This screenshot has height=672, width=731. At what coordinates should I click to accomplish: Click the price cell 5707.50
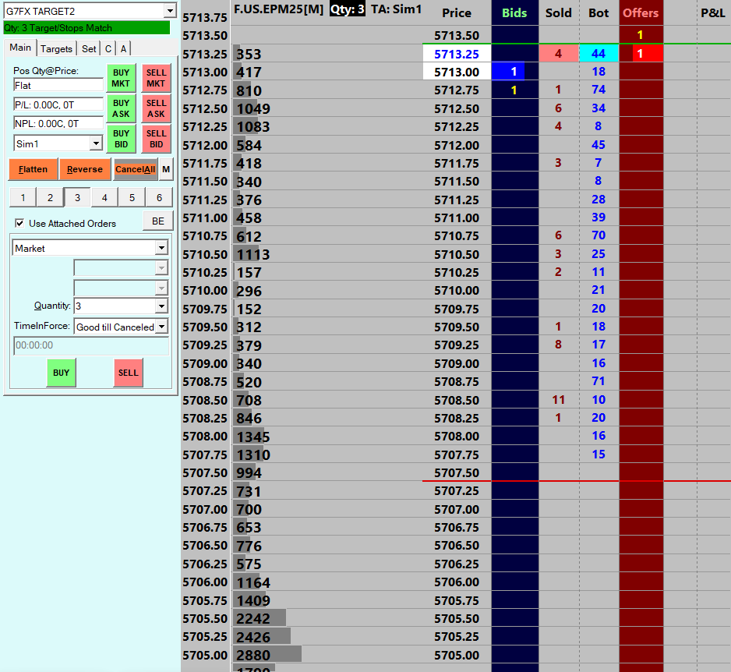tap(457, 472)
